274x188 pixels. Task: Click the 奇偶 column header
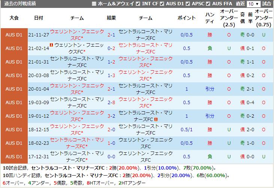pyautogui.click(x=243, y=18)
